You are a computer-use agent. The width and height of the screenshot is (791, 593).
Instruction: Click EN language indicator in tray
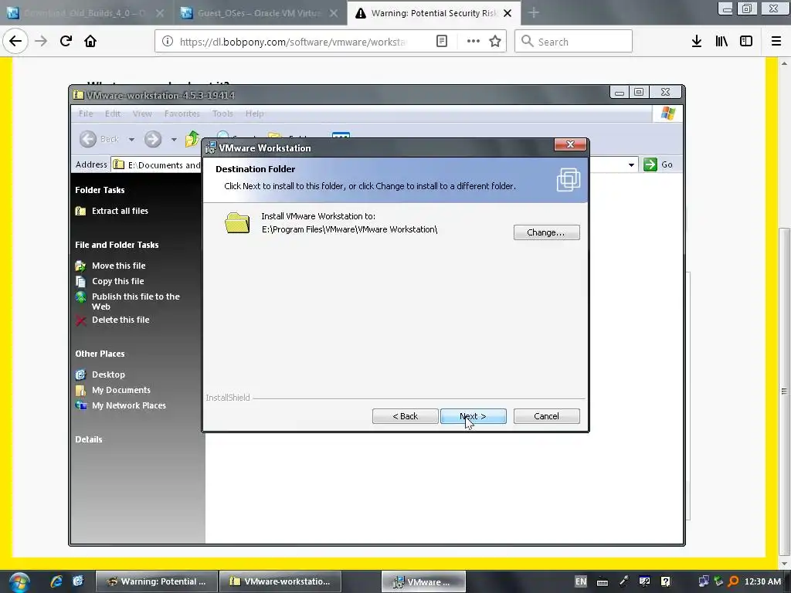581,581
